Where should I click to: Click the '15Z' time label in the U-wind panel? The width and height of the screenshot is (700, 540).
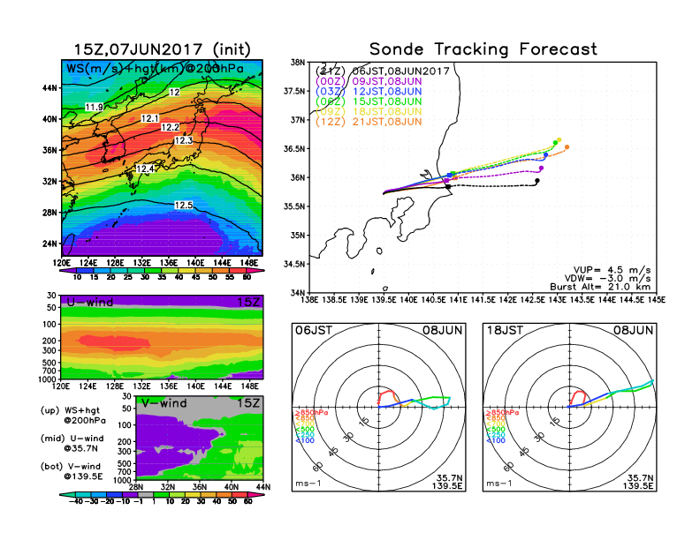click(x=248, y=302)
